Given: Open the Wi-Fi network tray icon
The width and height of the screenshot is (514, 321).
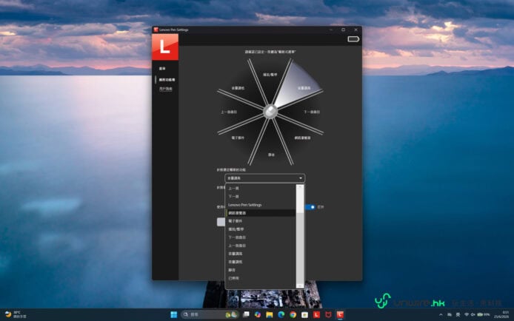Looking at the screenshot, I should (466, 314).
